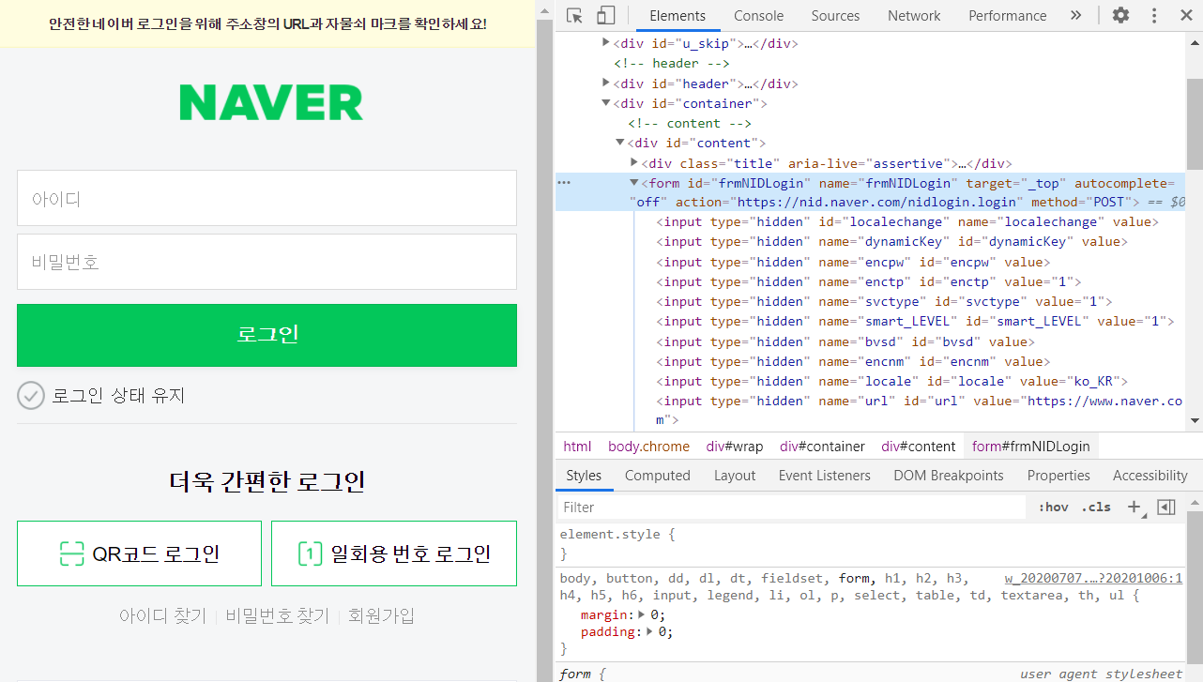Activate the inspect element picker icon
Viewport: 1203px width, 682px height.
575,15
